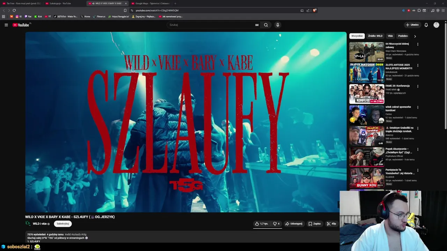Image resolution: width=447 pixels, height=251 pixels.
Task: Go to the YouTube home logo
Action: pos(21,25)
